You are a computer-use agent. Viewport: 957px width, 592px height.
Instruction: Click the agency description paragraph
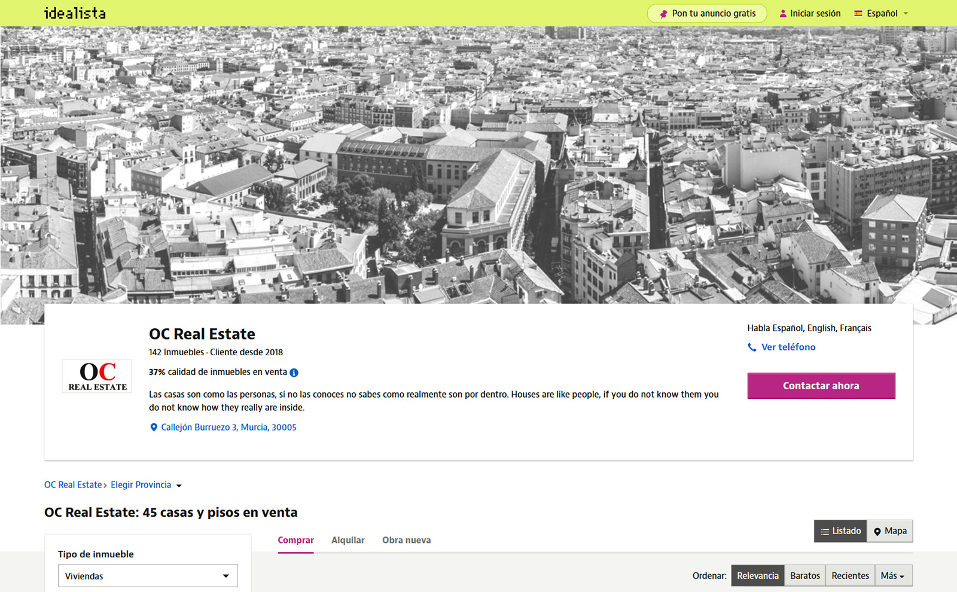434,401
